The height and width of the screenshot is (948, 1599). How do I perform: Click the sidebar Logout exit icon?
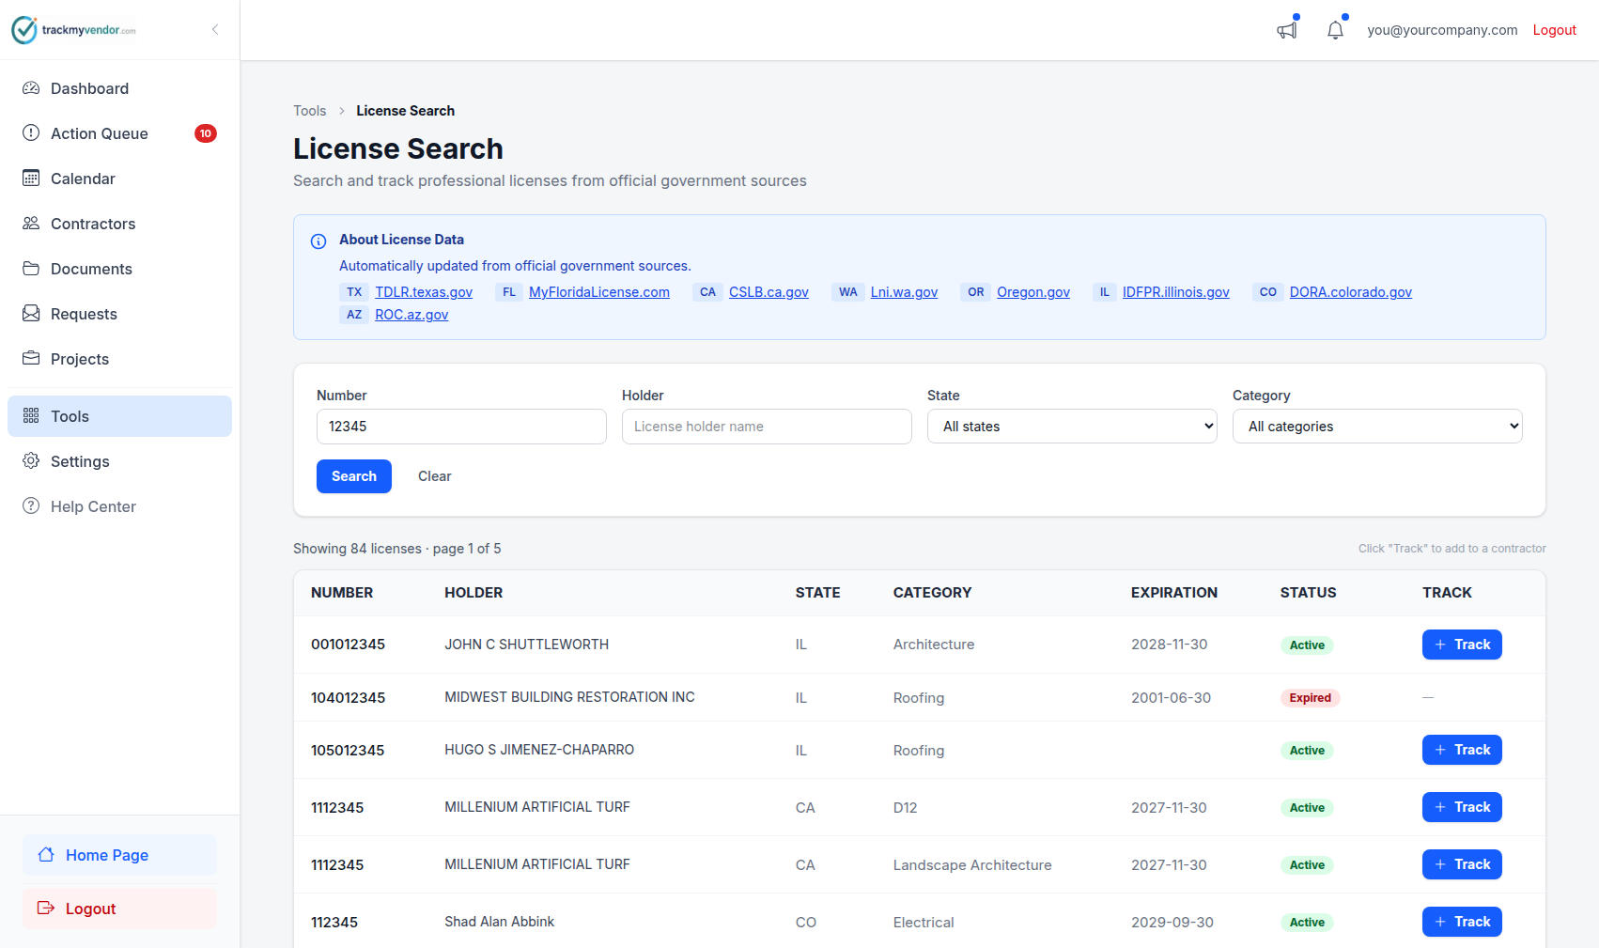[x=46, y=909]
